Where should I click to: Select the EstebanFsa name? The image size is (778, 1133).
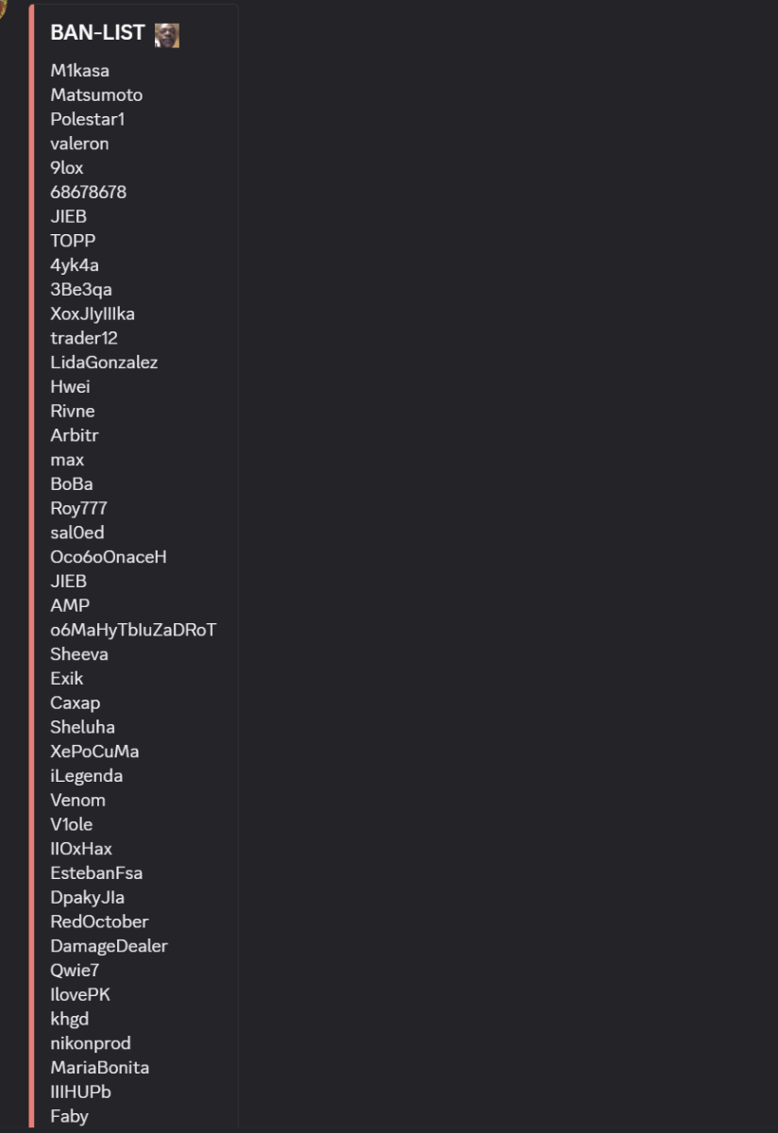96,873
